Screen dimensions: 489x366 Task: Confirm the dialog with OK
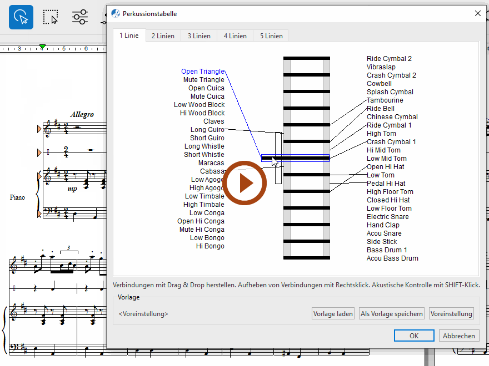pyautogui.click(x=414, y=335)
